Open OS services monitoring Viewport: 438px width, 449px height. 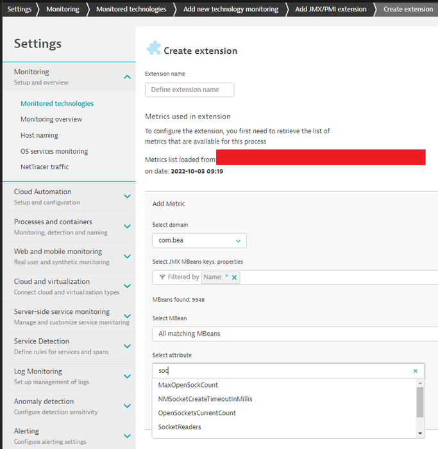[x=54, y=151]
